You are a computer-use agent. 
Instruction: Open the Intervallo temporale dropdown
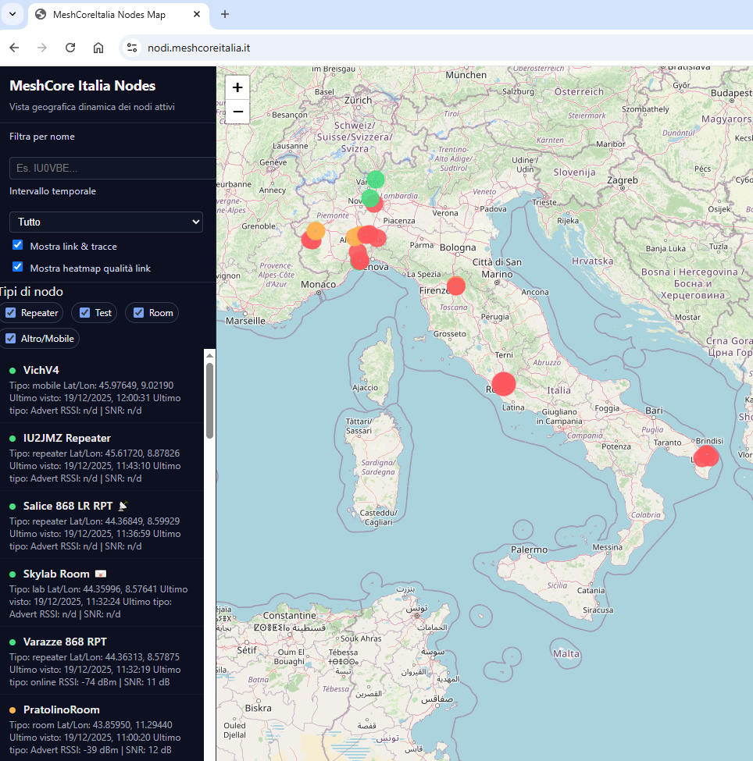point(106,222)
